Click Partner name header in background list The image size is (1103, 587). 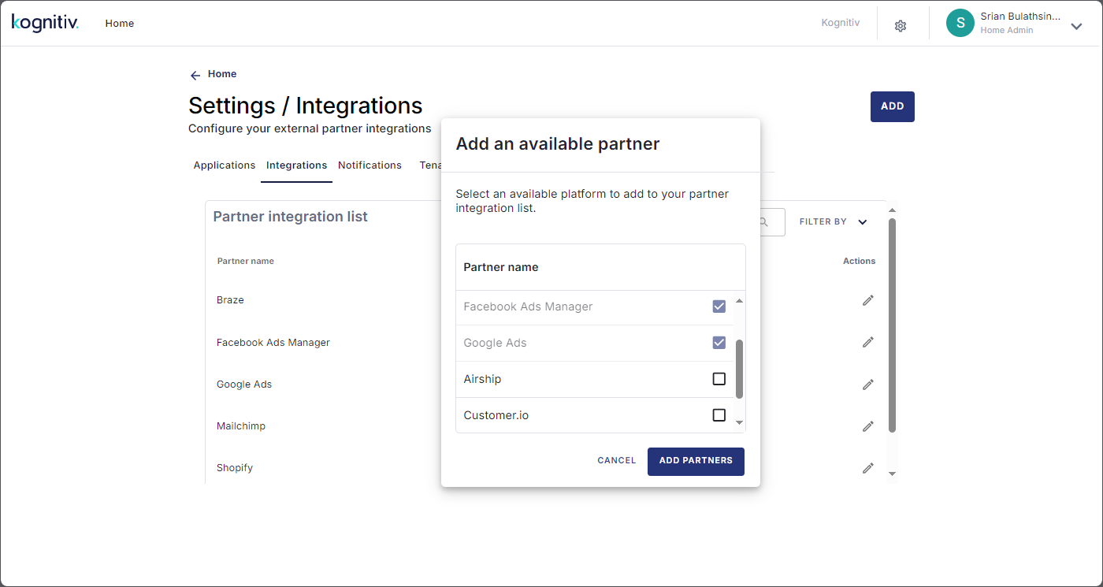pyautogui.click(x=246, y=261)
